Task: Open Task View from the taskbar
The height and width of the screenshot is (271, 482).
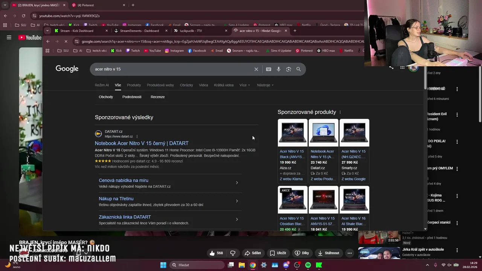Action: pos(231,265)
